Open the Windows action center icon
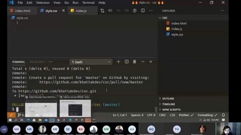The height and width of the screenshot is (135, 241). point(223,120)
